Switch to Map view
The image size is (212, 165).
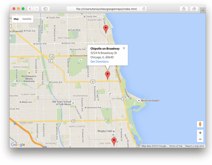(x=16, y=19)
